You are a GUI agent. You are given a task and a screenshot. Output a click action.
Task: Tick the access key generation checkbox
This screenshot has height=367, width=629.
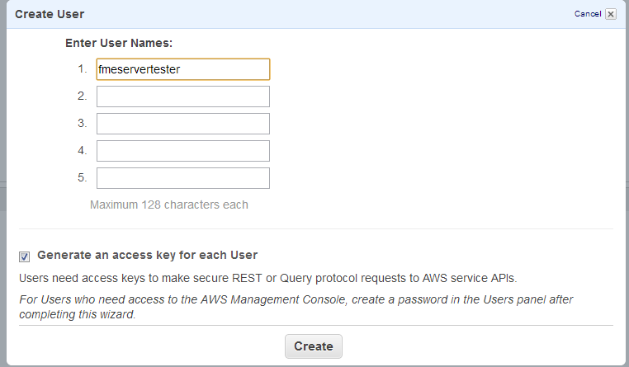click(x=25, y=256)
